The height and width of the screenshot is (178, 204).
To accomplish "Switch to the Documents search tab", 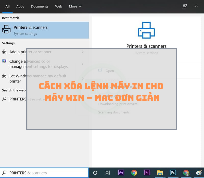I will pyautogui.click(x=40, y=6).
